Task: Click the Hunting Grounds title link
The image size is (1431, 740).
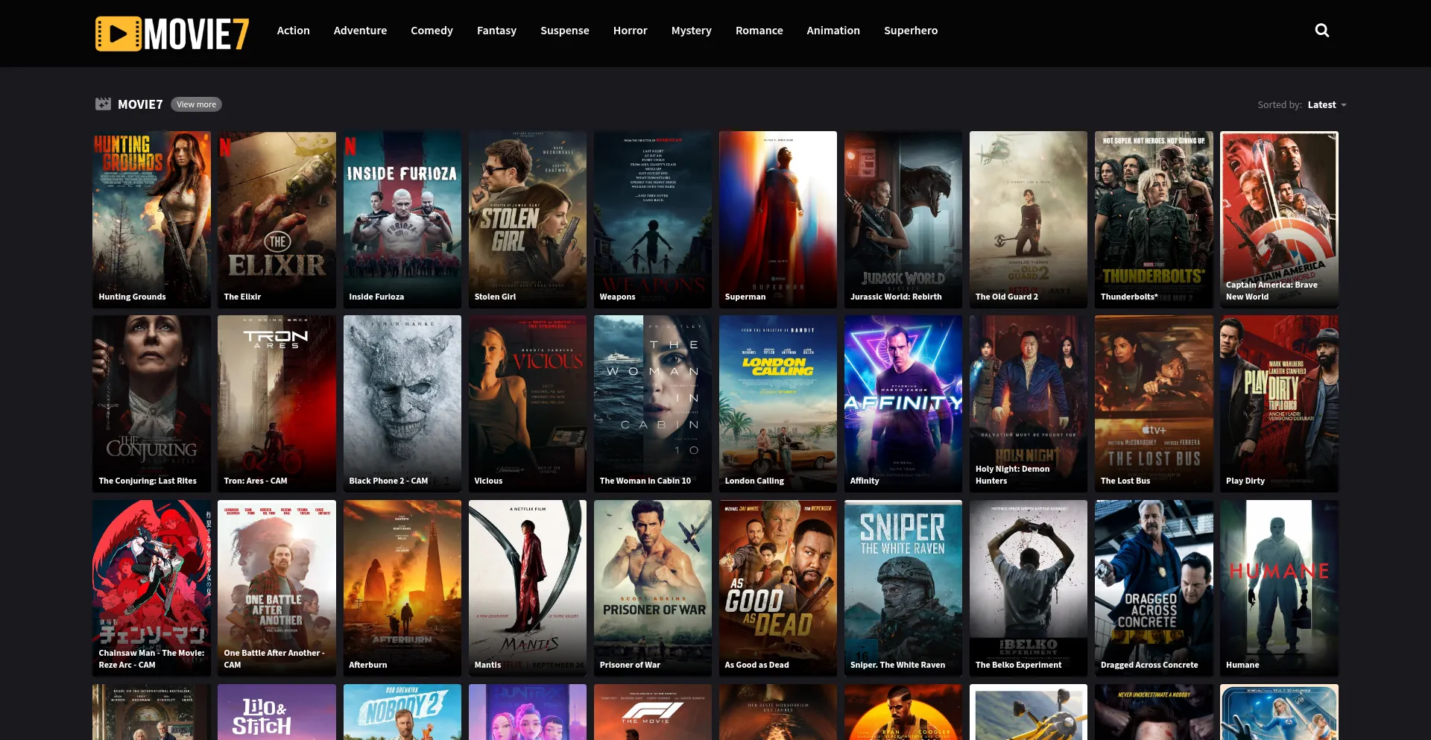Action: [x=132, y=297]
